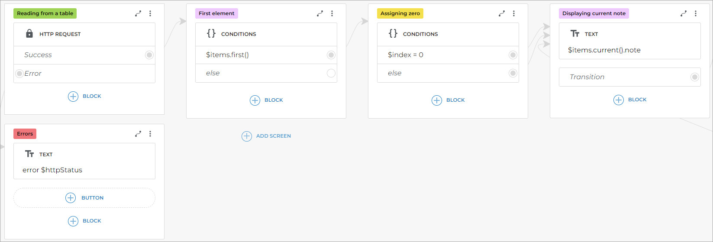Click the curly braces icon in the First element conditions block
Image resolution: width=713 pixels, height=242 pixels.
point(211,34)
